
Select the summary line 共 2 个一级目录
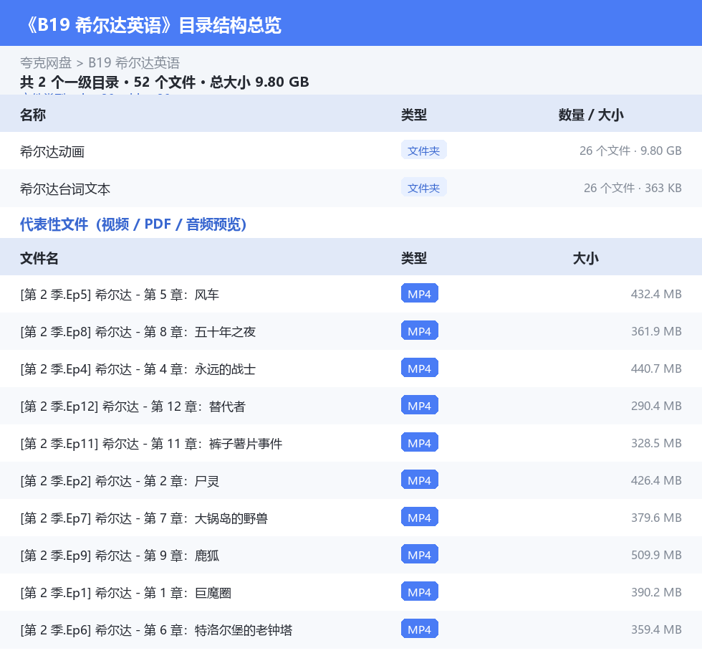coord(70,82)
